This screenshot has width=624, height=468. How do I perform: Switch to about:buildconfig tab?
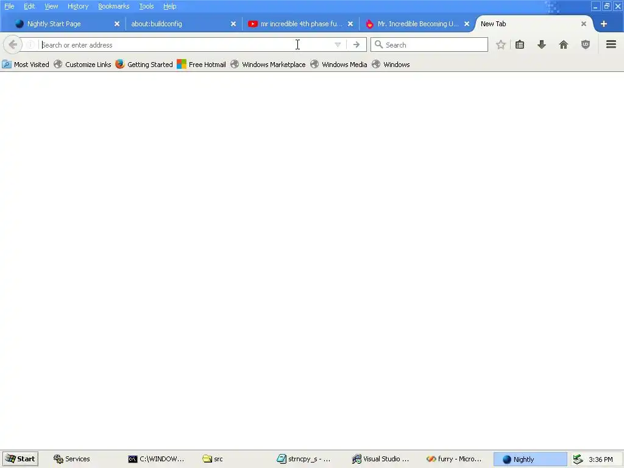tap(184, 24)
